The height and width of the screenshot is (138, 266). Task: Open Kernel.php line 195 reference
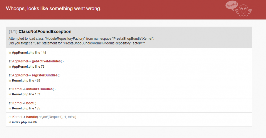24,108
